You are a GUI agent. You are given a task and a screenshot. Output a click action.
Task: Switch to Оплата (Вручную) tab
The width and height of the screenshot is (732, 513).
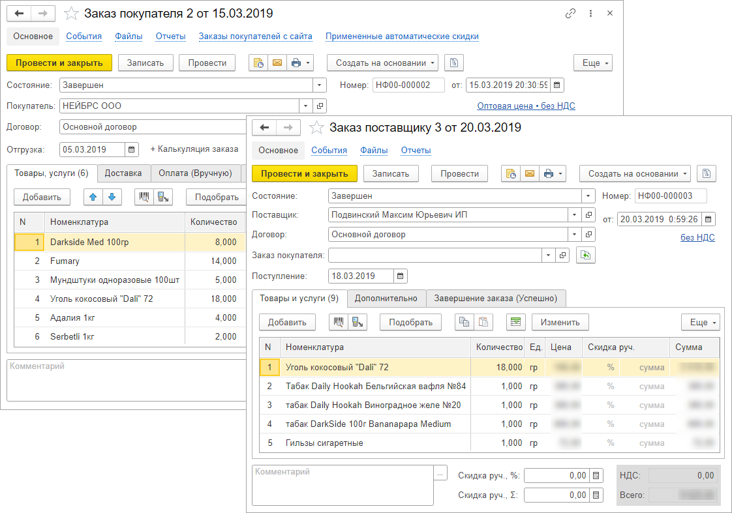(195, 173)
